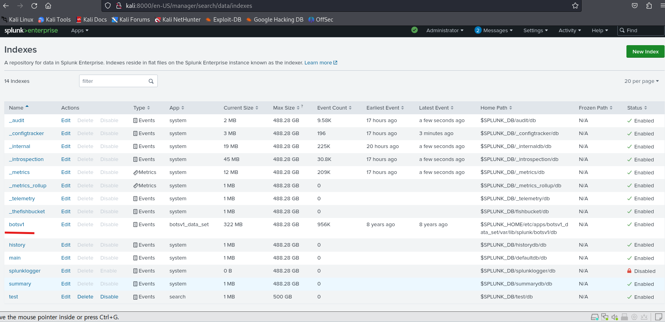Click the green health status checkmark icon
Viewport: 665px width, 322px height.
click(414, 30)
